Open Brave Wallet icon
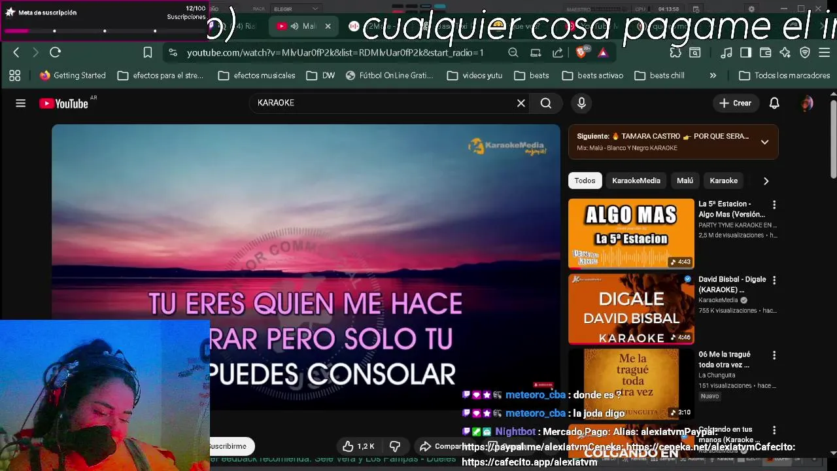 [766, 52]
